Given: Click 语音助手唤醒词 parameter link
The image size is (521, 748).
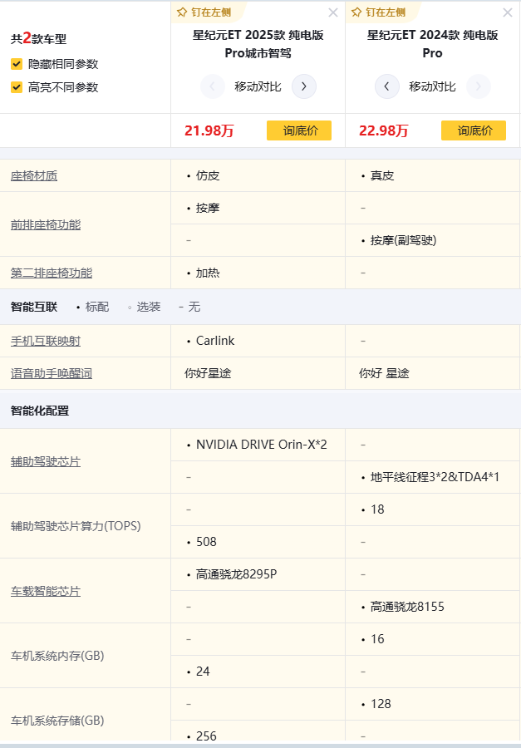Looking at the screenshot, I should point(52,374).
